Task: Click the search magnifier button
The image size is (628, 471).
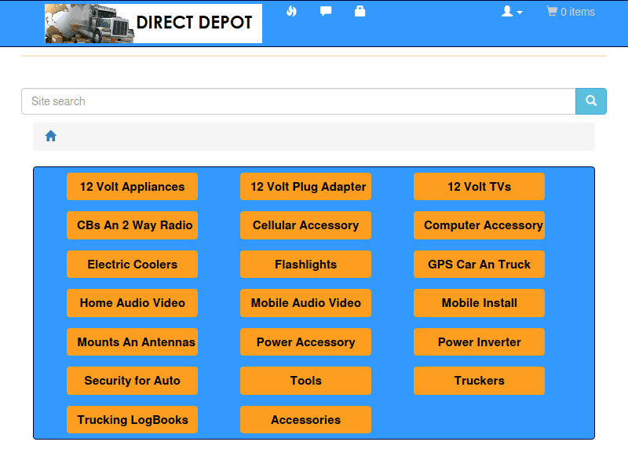Action: click(x=590, y=101)
